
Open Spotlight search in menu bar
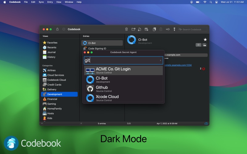[211, 2]
